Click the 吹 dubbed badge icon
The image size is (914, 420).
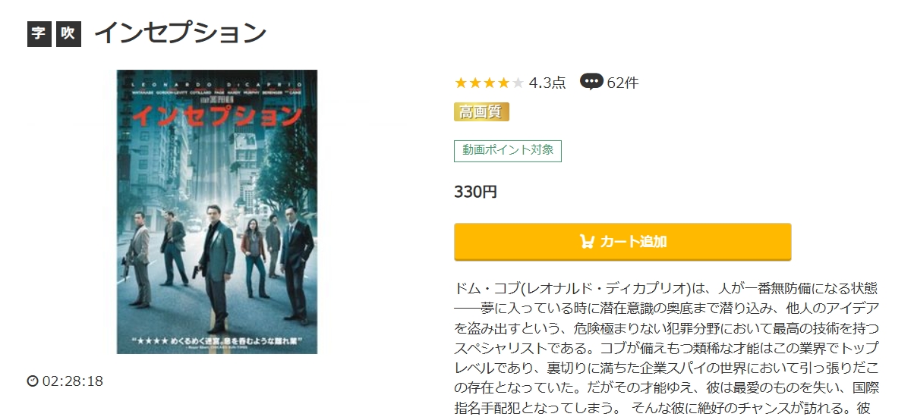tap(68, 34)
